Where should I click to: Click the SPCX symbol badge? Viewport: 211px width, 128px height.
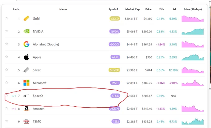[115, 96]
